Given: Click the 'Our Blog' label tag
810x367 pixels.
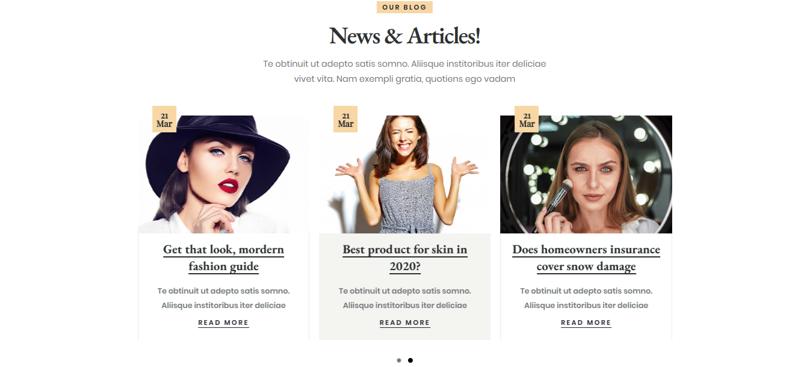Looking at the screenshot, I should click(x=404, y=7).
